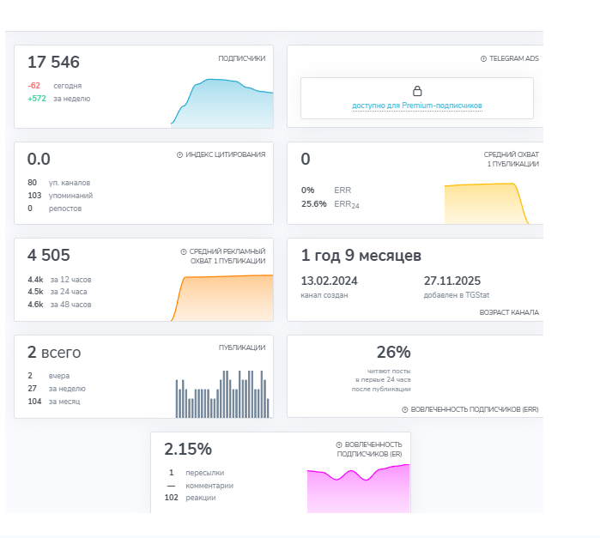Click the blue subscribers growth chart
Screen dimensions: 600x538
pos(223,103)
